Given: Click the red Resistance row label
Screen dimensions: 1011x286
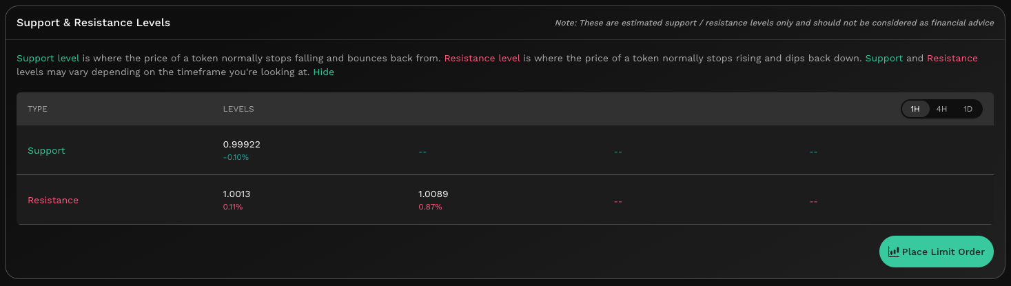Looking at the screenshot, I should click(53, 200).
